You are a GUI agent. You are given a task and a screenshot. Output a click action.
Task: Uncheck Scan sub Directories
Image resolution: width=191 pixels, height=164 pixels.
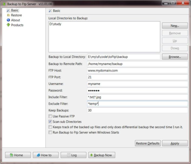click(x=50, y=122)
